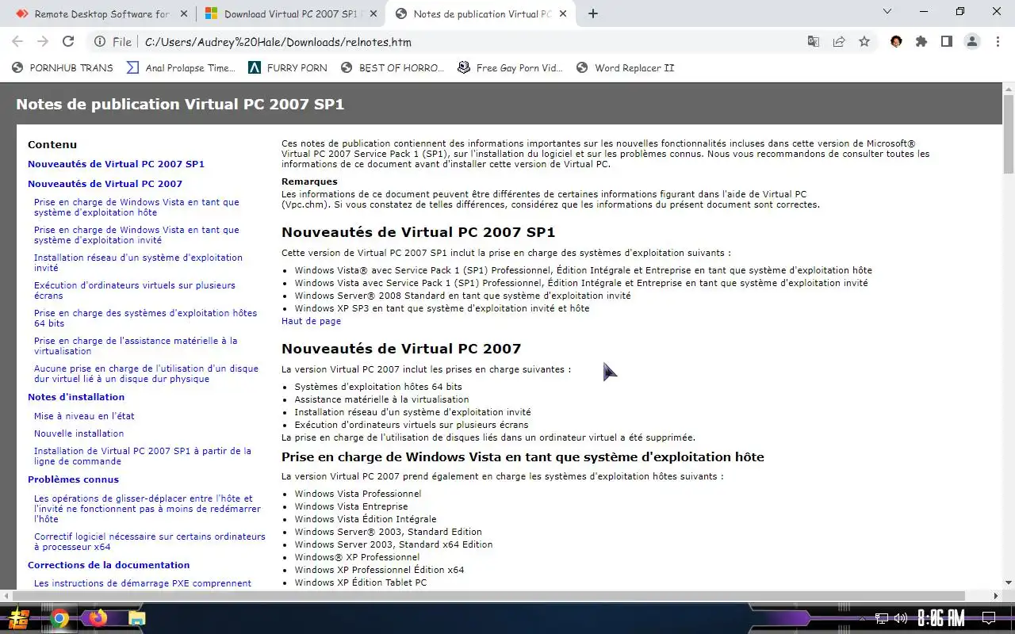Jump to Nouveautés de Virtual PC 2007 in Contenu
Image resolution: width=1015 pixels, height=634 pixels.
[105, 183]
